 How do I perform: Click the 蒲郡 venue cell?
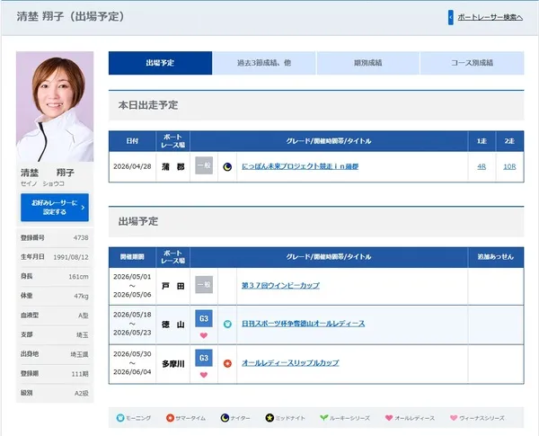172,167
